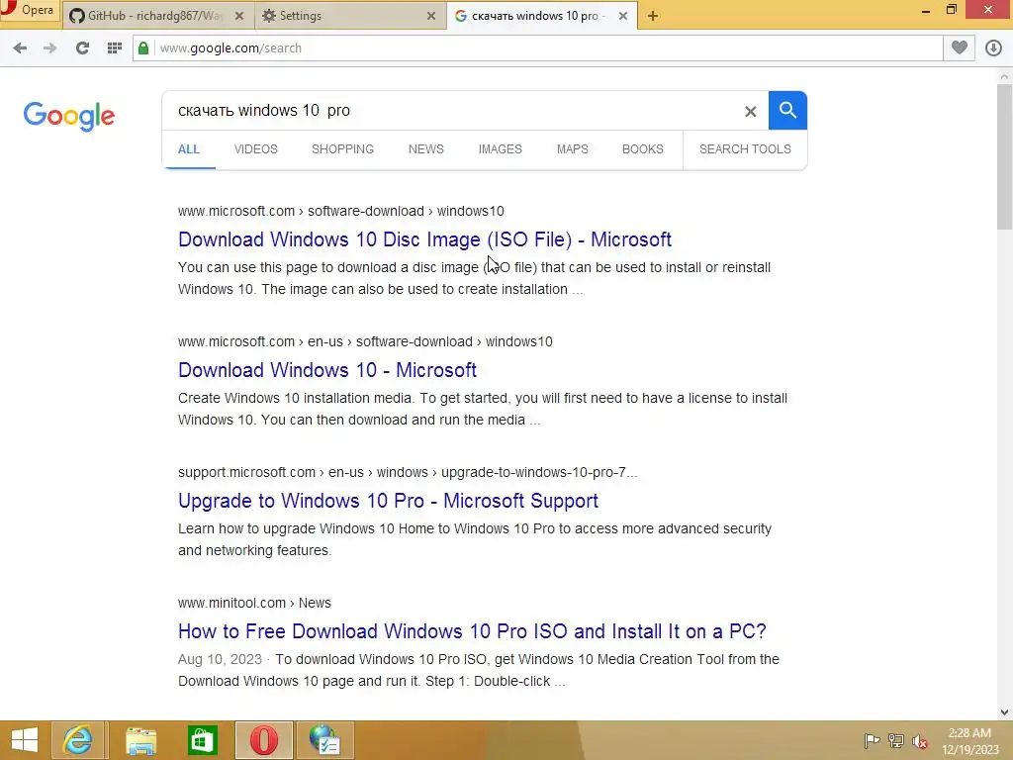
Task: Open Action Center flag tray icon
Action: (872, 740)
